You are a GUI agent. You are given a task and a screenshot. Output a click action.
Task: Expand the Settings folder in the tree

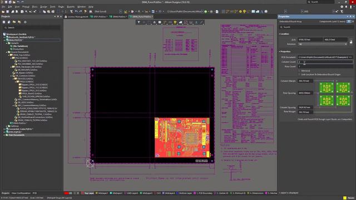click(x=7, y=126)
